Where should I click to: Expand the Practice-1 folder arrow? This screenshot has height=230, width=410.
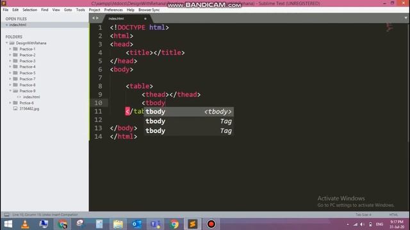coord(10,49)
